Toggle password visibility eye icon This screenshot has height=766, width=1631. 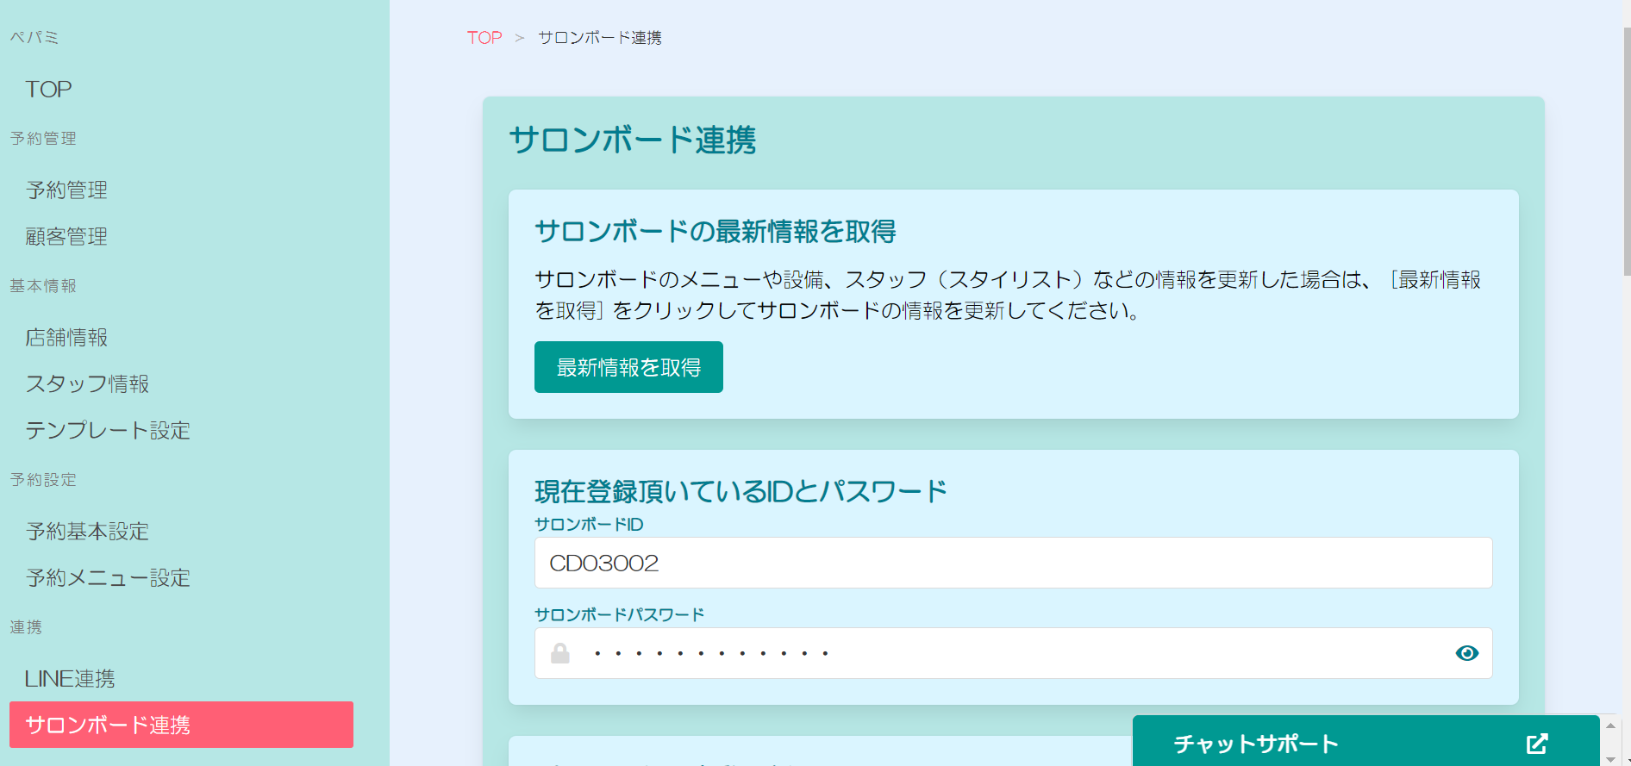point(1466,653)
